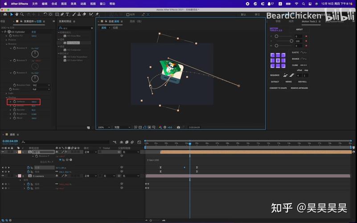Switch to the Motion Tools 2 tab
Viewport: 357px width, 223px height.
point(309,21)
